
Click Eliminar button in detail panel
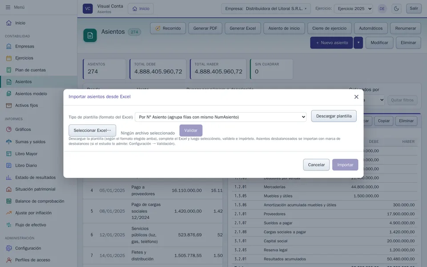[406, 121]
